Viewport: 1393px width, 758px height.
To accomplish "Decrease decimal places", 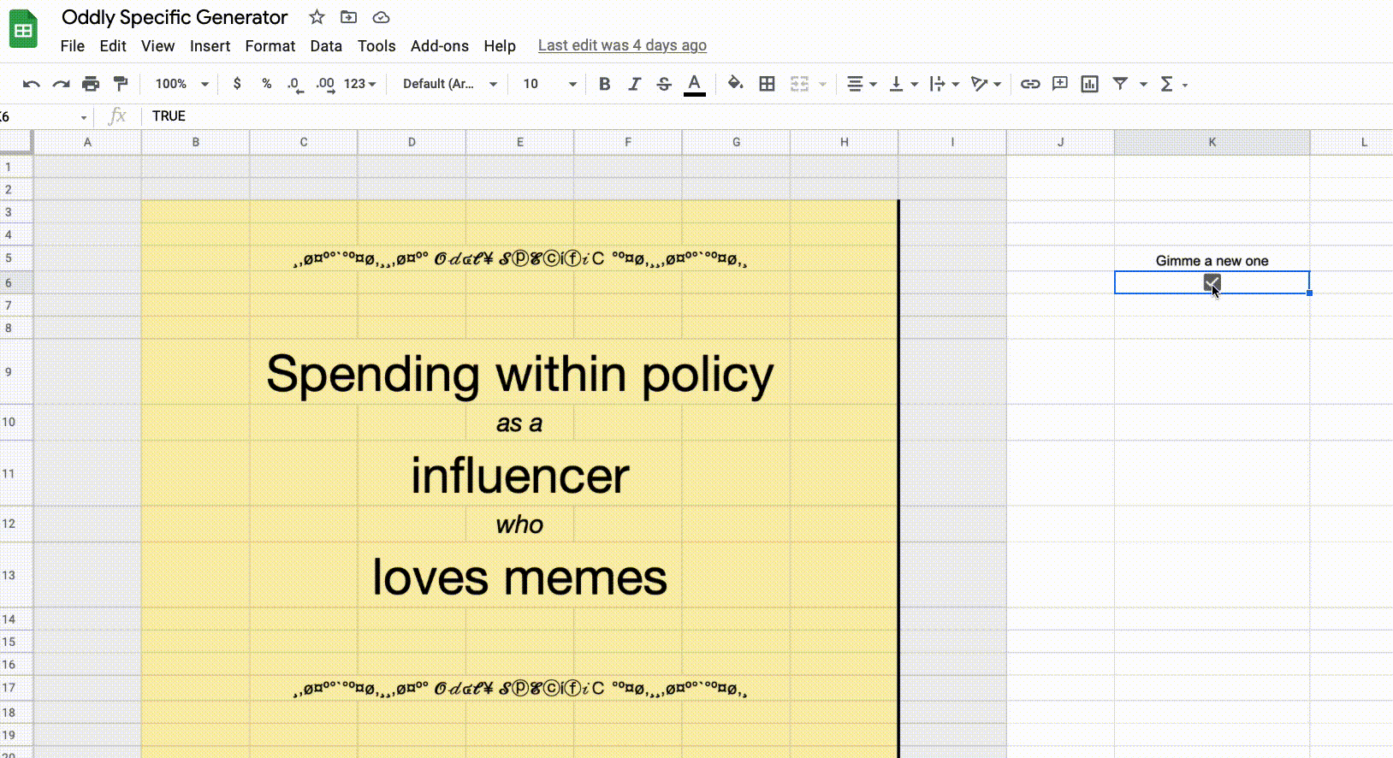I will point(294,84).
